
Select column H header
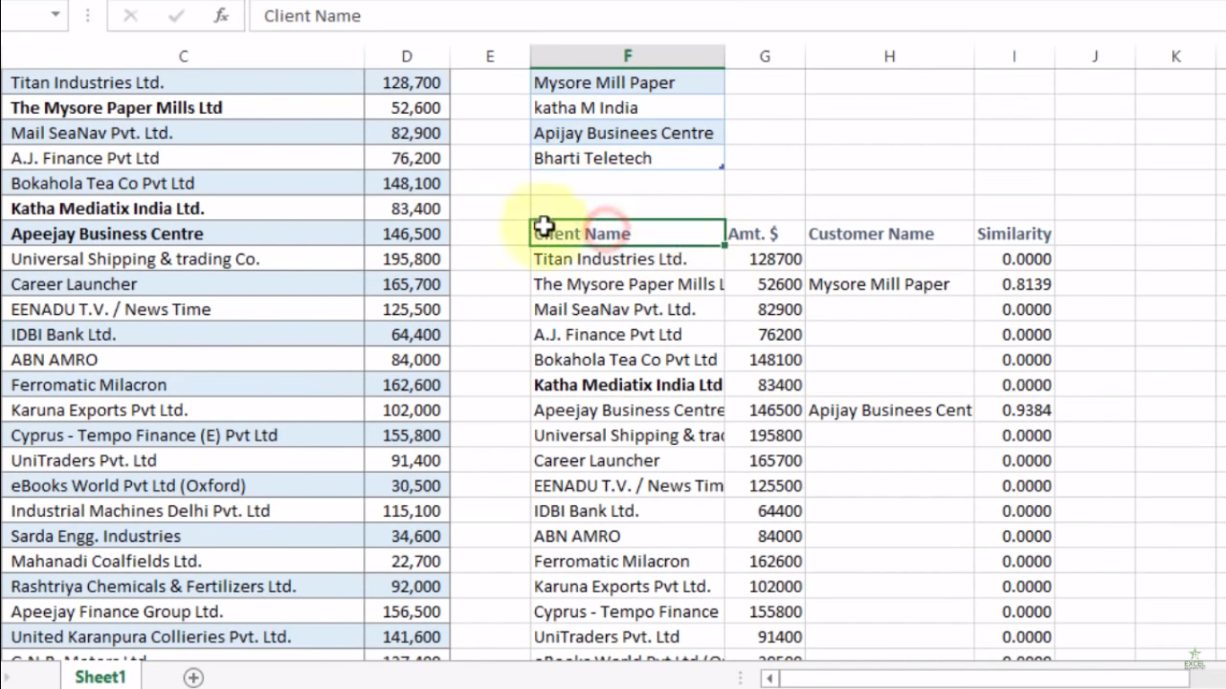[x=889, y=57]
